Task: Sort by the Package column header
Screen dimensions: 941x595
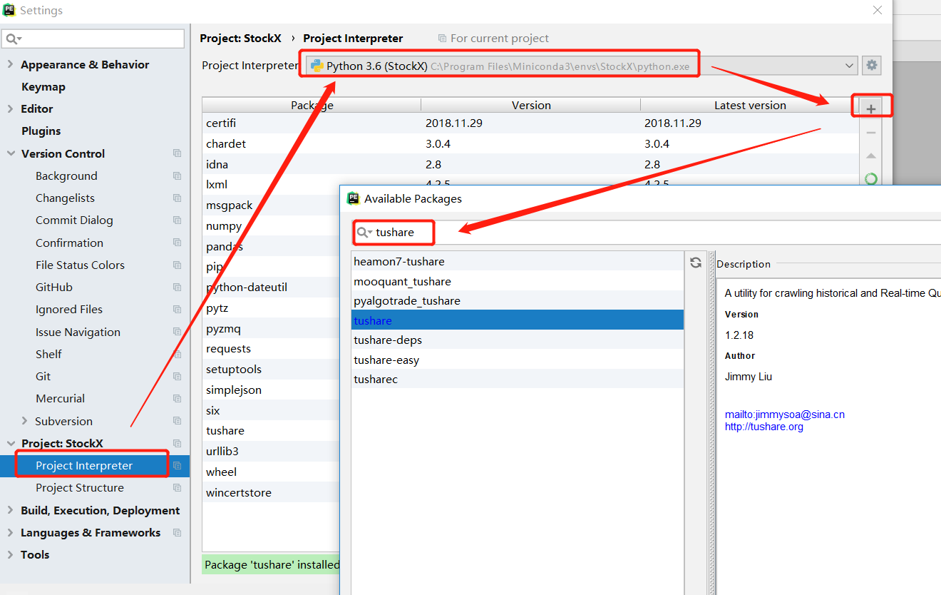Action: tap(312, 105)
